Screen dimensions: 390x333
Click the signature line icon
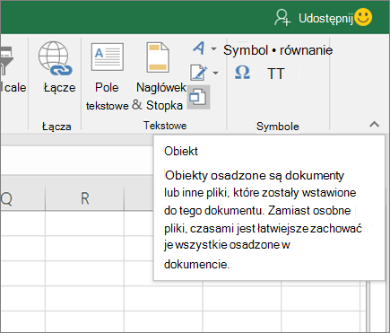coord(199,73)
